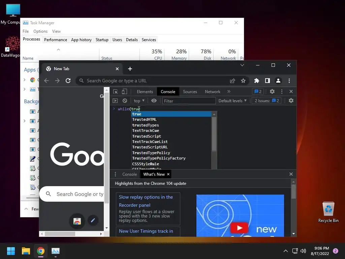Open the drawer three-dot menu beside the Console tab
The width and height of the screenshot is (345, 259).
point(115,174)
